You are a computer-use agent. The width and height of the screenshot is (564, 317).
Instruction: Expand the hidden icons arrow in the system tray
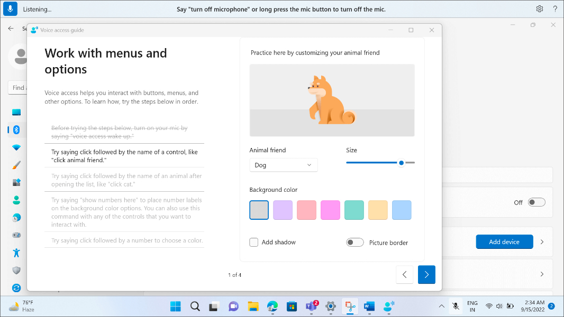click(441, 306)
